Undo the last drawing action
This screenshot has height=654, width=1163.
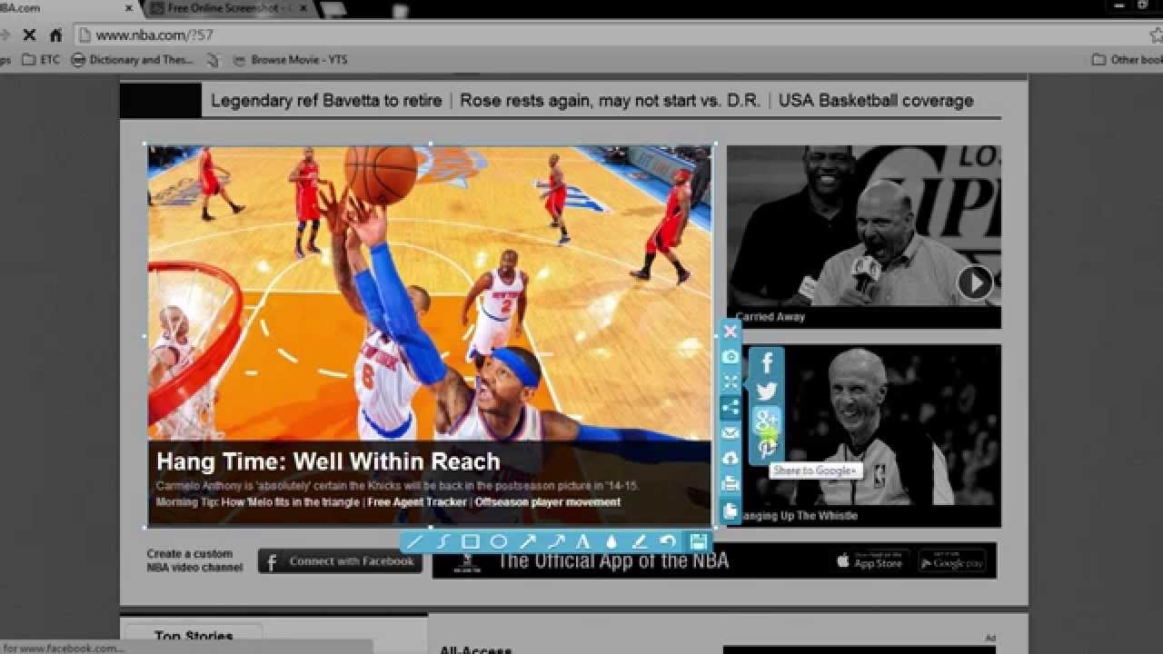(668, 542)
